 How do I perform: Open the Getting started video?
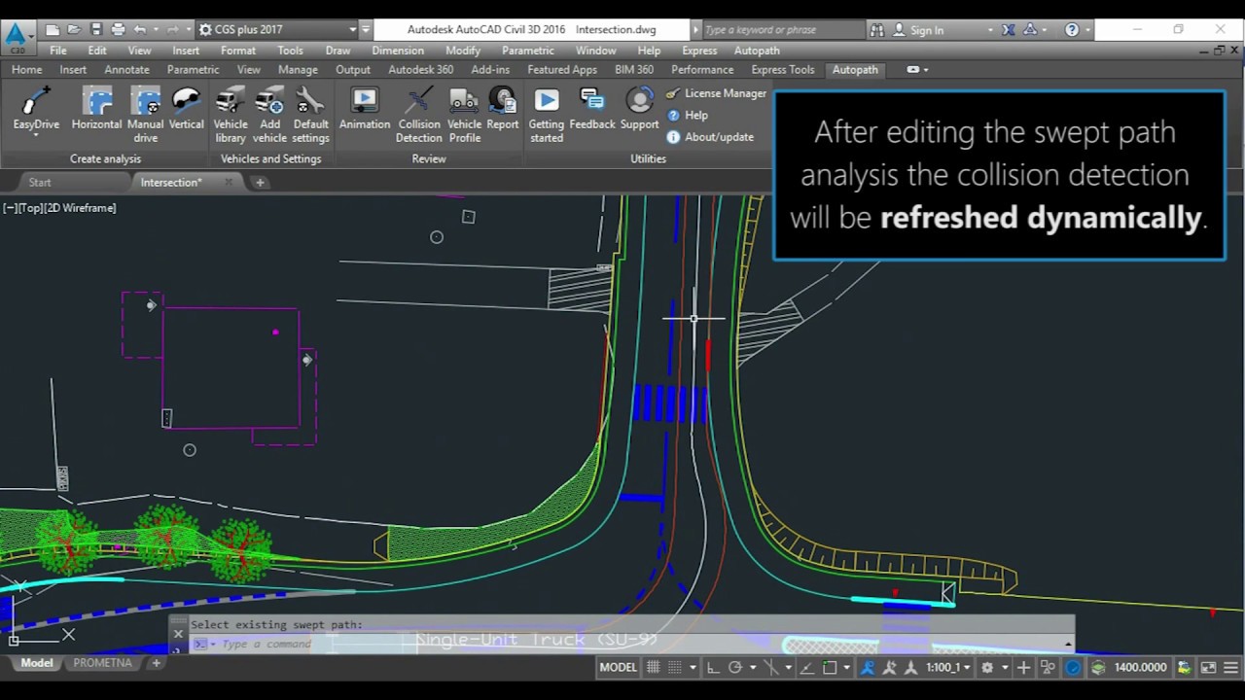pyautogui.click(x=547, y=115)
